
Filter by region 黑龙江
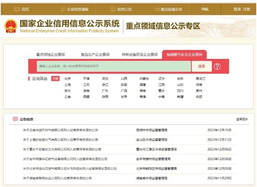tap(200, 79)
